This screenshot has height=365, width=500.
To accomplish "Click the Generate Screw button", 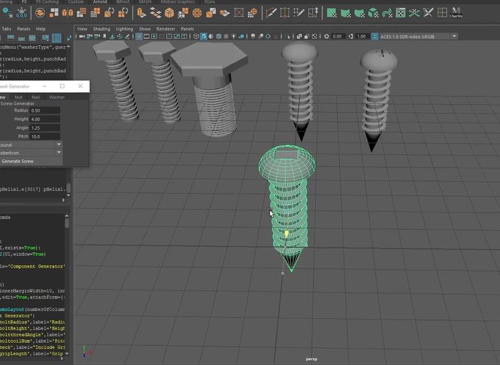I will coord(31,161).
